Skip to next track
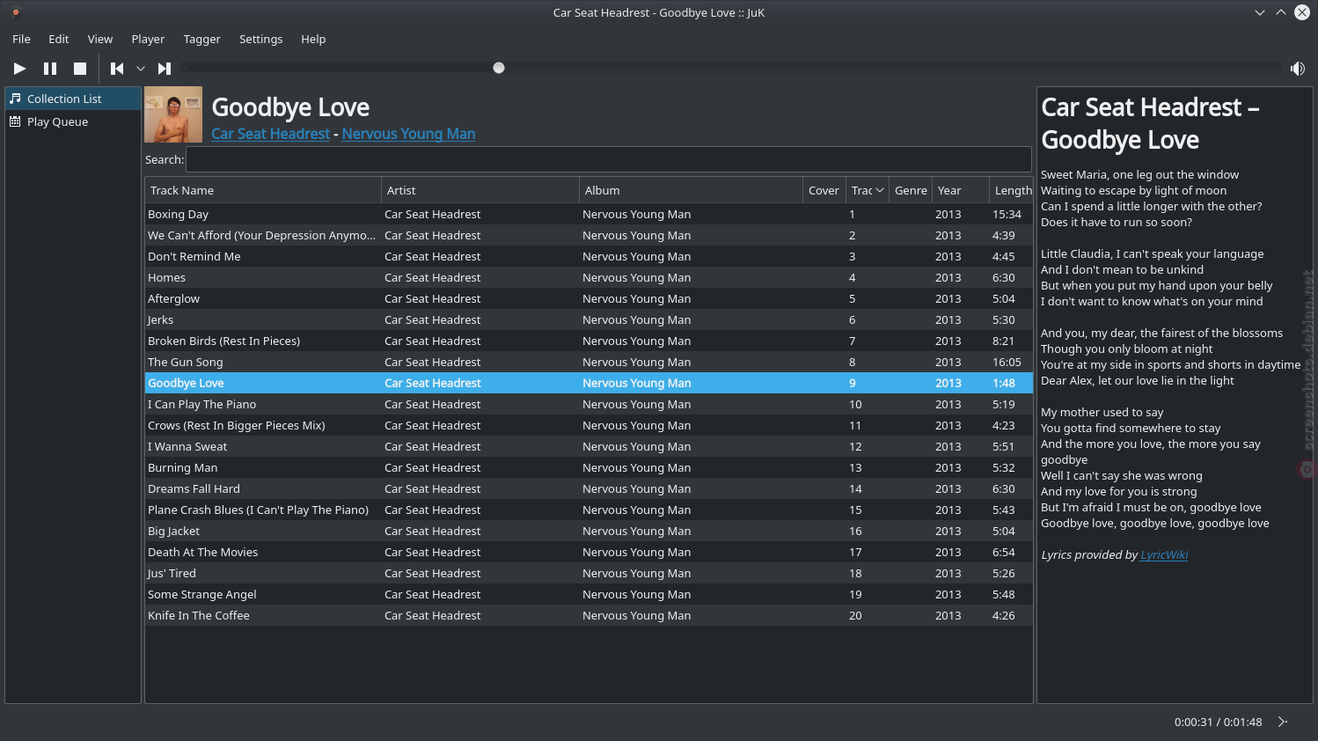 pos(164,69)
